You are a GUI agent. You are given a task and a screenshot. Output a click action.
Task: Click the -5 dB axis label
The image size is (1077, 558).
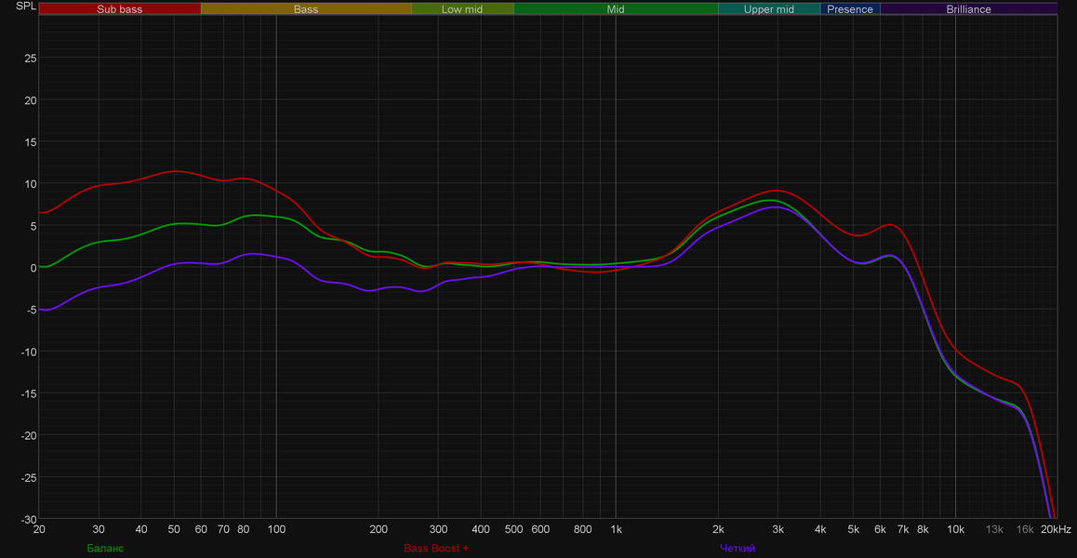pyautogui.click(x=30, y=310)
